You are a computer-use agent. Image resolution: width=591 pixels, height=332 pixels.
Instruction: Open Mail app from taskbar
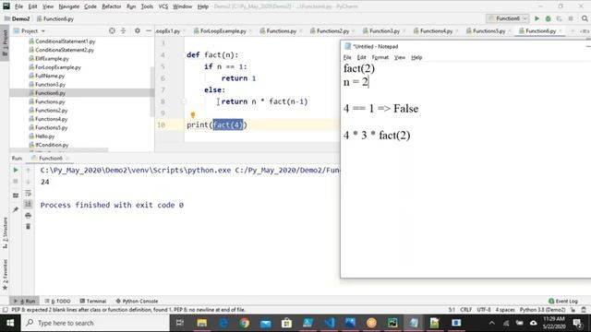pos(265,323)
